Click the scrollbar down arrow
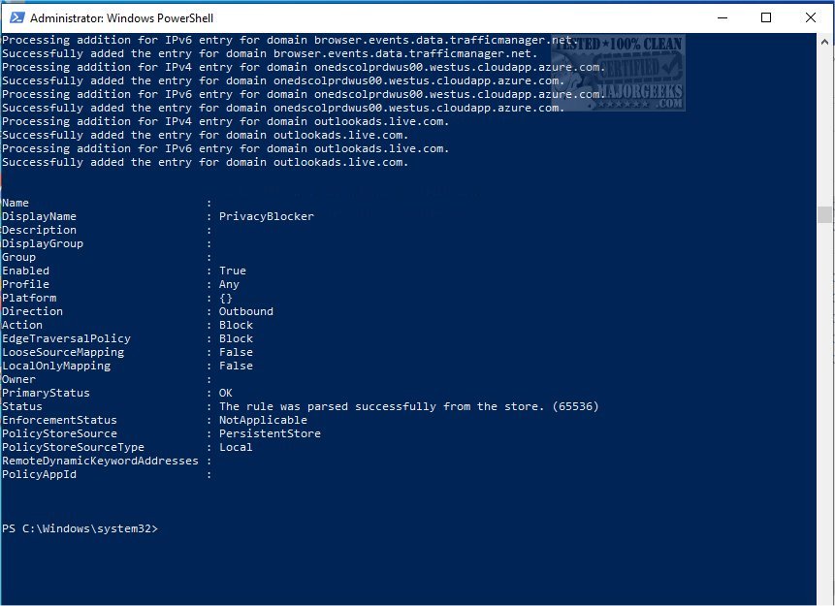The height and width of the screenshot is (606, 835). [825, 597]
